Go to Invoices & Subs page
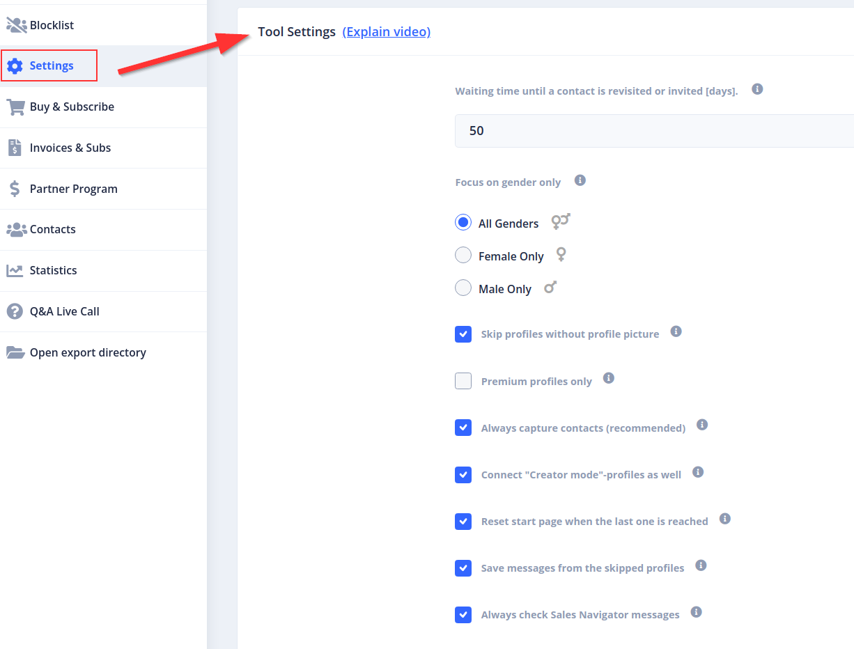Viewport: 854px width, 649px height. click(70, 148)
